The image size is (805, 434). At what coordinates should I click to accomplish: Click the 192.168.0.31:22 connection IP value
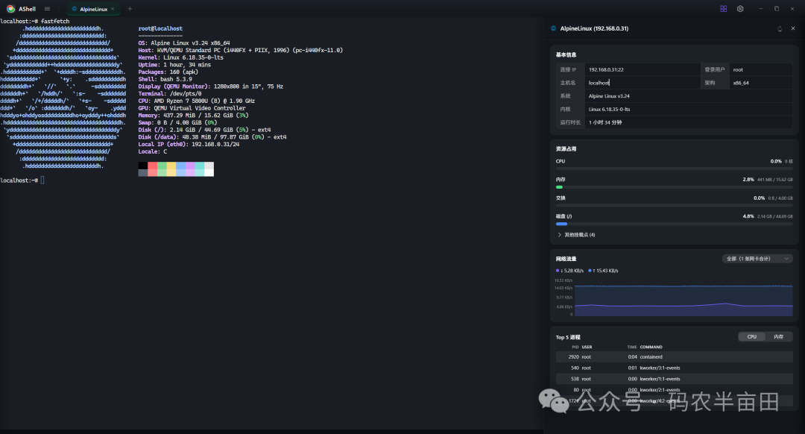606,69
